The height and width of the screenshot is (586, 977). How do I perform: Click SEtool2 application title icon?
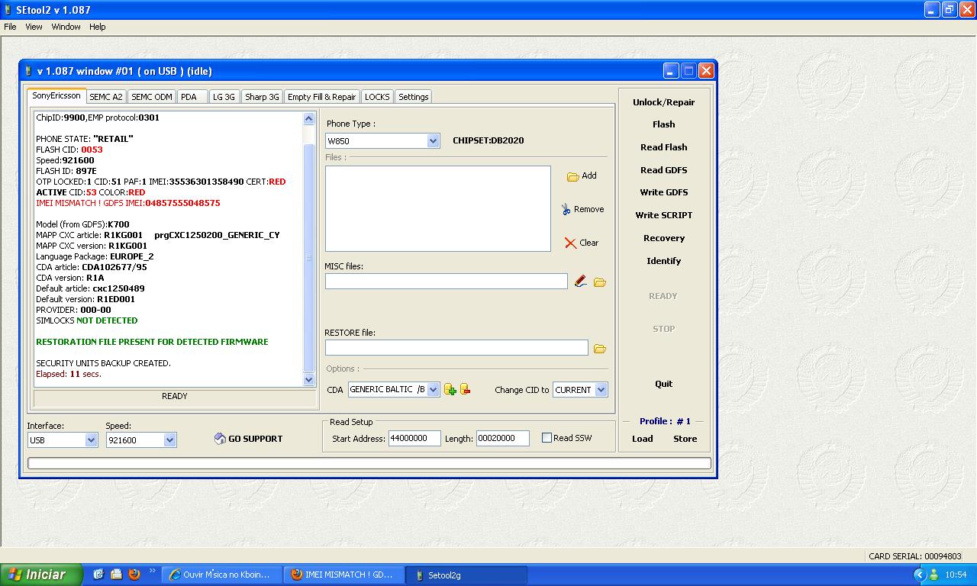pyautogui.click(x=8, y=10)
